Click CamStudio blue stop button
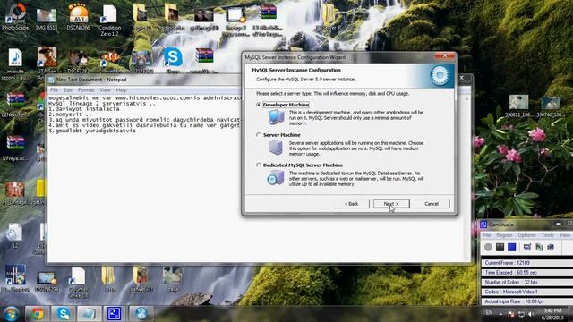Image resolution: width=573 pixels, height=322 pixels. click(511, 247)
